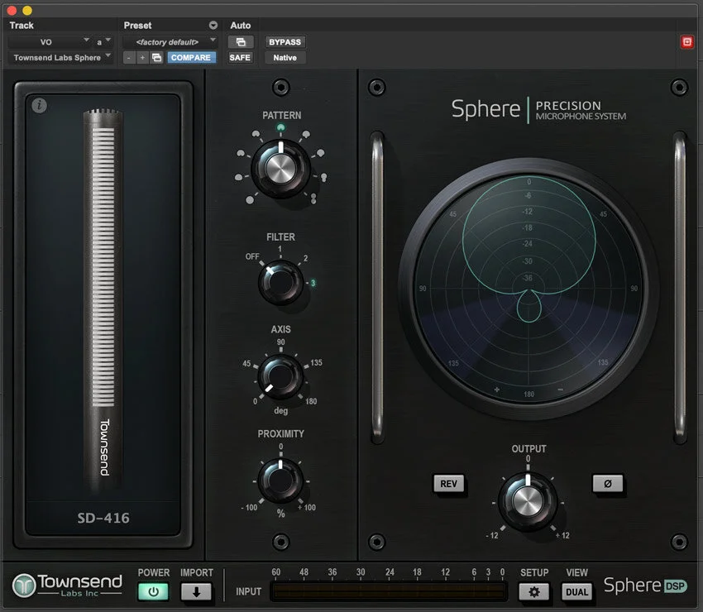Click the -12 label on OUTPUT knob
The width and height of the screenshot is (703, 612).
[492, 535]
